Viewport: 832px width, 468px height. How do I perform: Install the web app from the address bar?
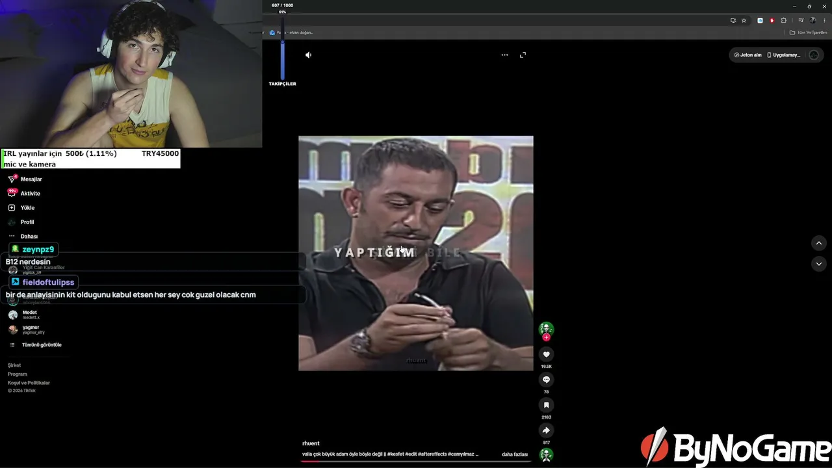point(733,20)
